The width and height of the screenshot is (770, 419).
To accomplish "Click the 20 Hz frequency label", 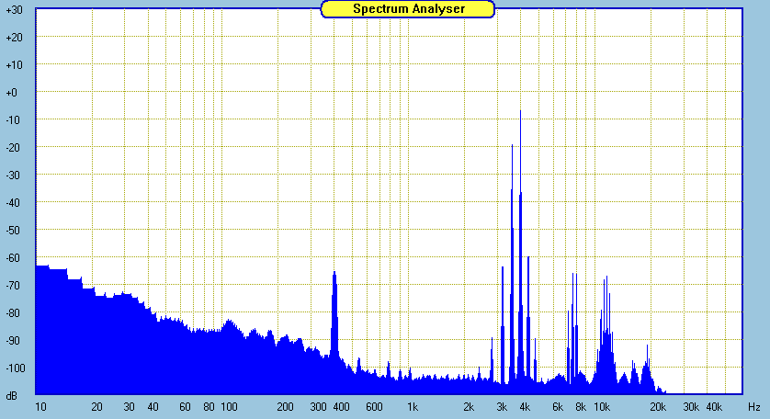I will [x=96, y=407].
